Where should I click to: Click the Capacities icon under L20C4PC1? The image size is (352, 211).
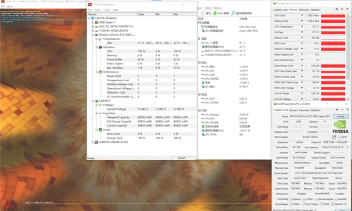click(100, 113)
